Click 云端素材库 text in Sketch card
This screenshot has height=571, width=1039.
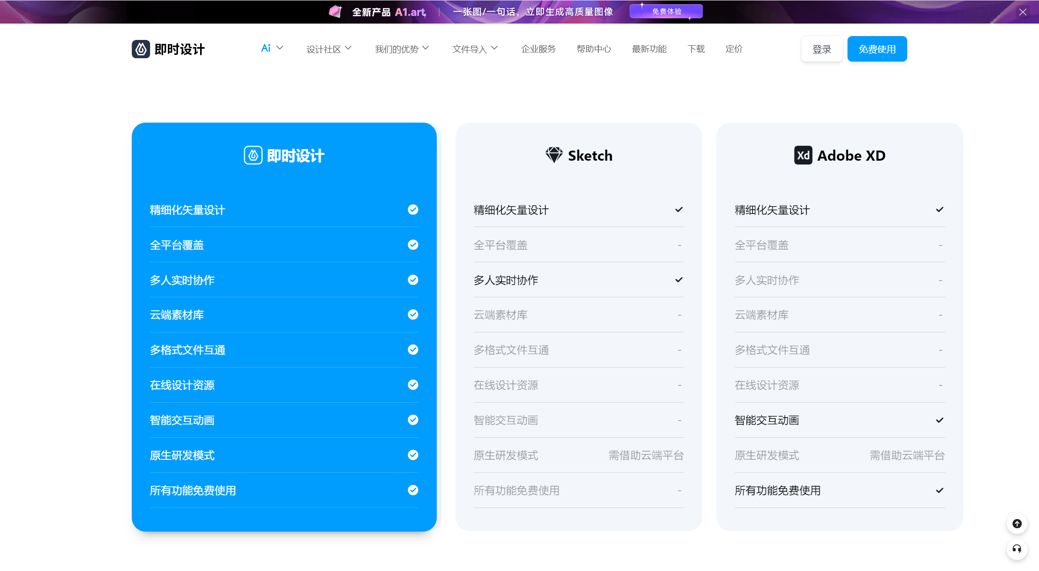501,315
